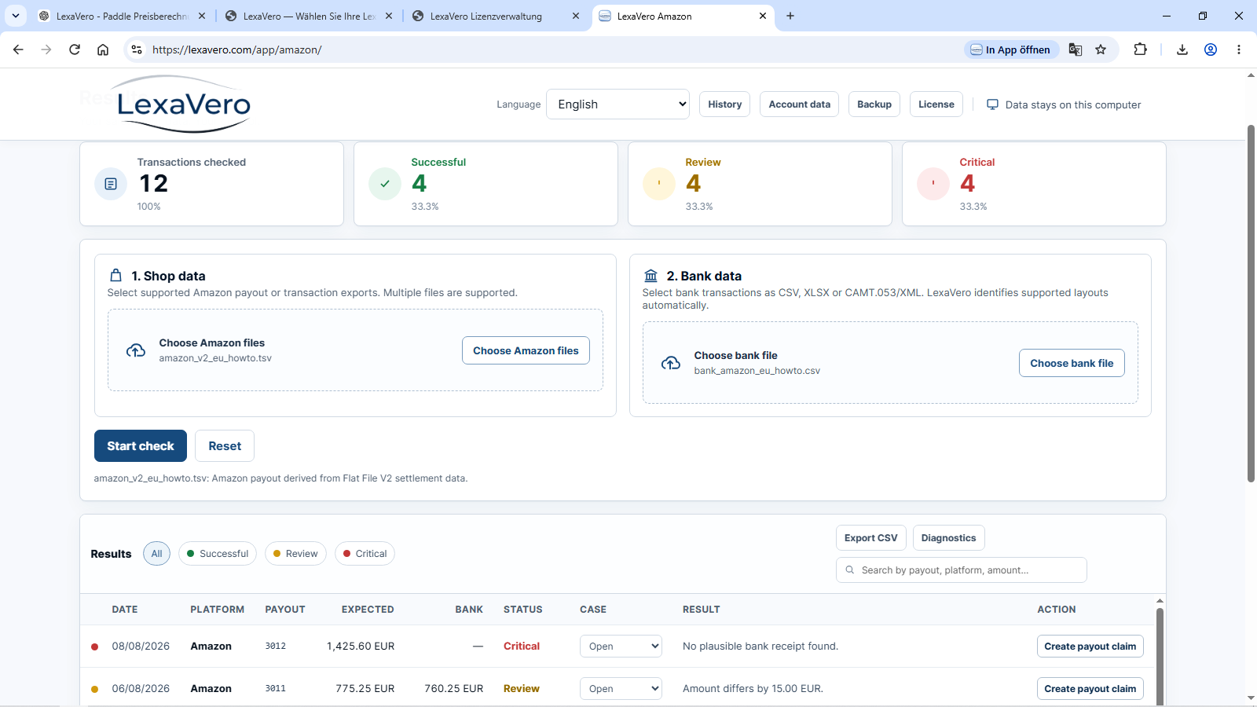Open browser extensions menu
The height and width of the screenshot is (707, 1257).
tap(1140, 49)
